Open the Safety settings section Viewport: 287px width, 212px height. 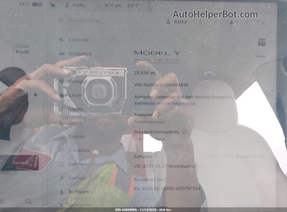pyautogui.click(x=71, y=164)
